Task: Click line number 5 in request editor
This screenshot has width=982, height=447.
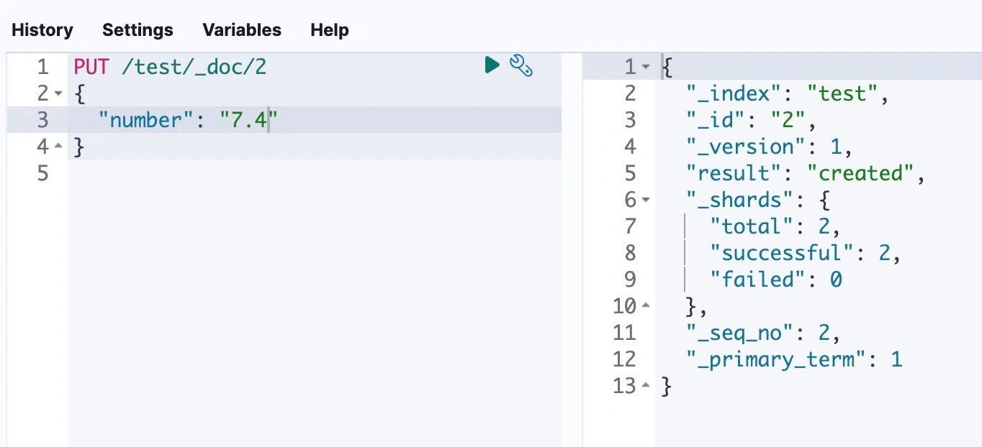Action: coord(42,173)
